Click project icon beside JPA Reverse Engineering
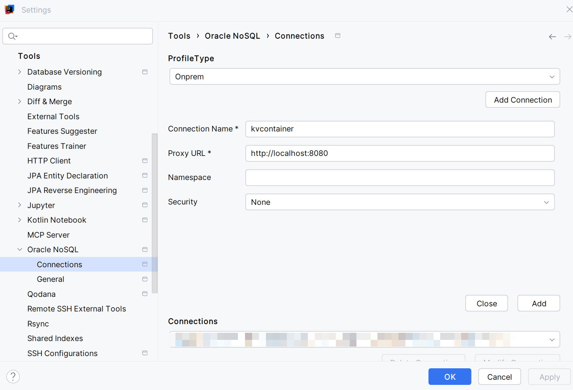This screenshot has height=390, width=573. (145, 190)
